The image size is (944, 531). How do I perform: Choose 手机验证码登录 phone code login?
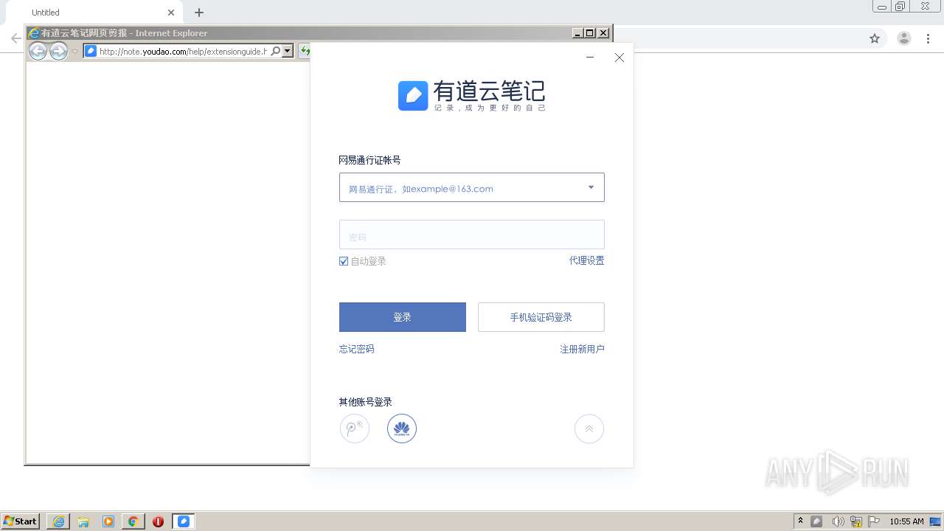tap(541, 317)
